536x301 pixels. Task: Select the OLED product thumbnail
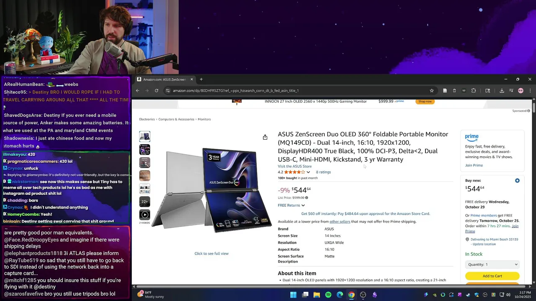click(x=144, y=149)
